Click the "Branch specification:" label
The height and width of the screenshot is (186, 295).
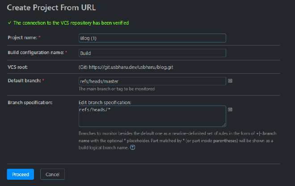[30, 102]
